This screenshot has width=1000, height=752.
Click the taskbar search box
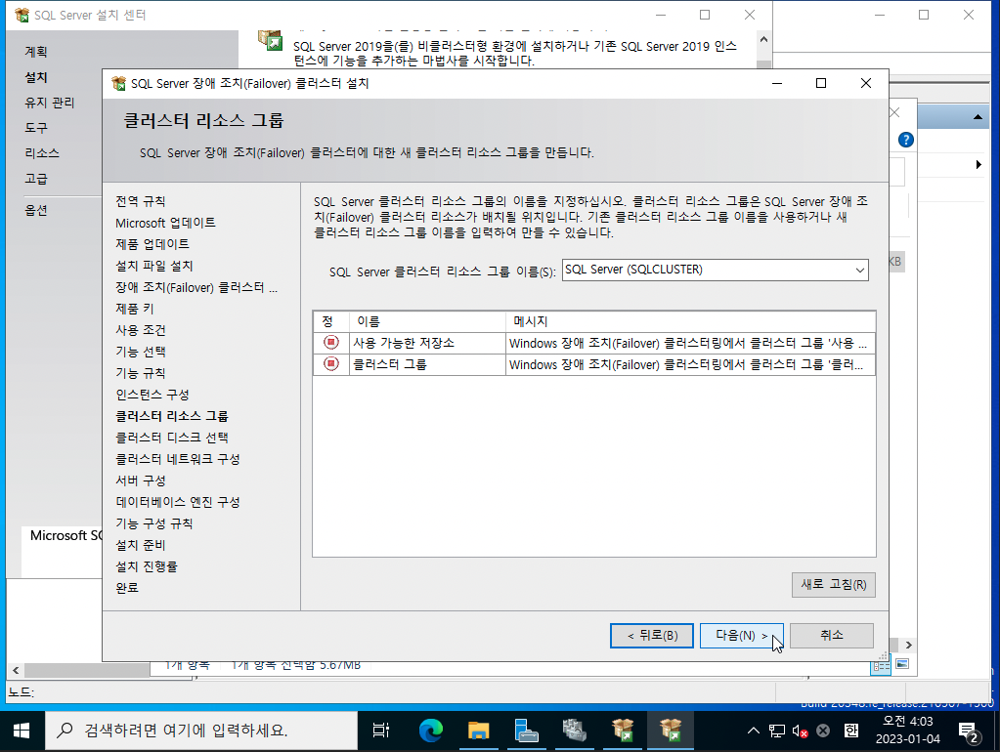201,731
